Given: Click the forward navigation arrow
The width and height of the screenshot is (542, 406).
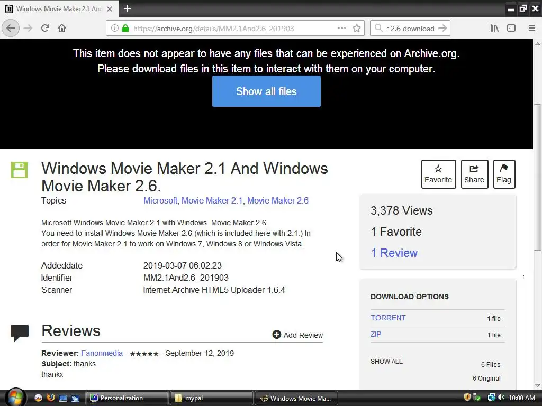Looking at the screenshot, I should (x=29, y=29).
